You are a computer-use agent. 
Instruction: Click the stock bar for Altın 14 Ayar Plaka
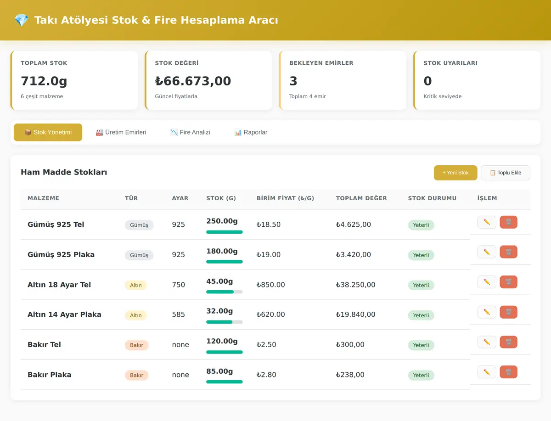(225, 322)
